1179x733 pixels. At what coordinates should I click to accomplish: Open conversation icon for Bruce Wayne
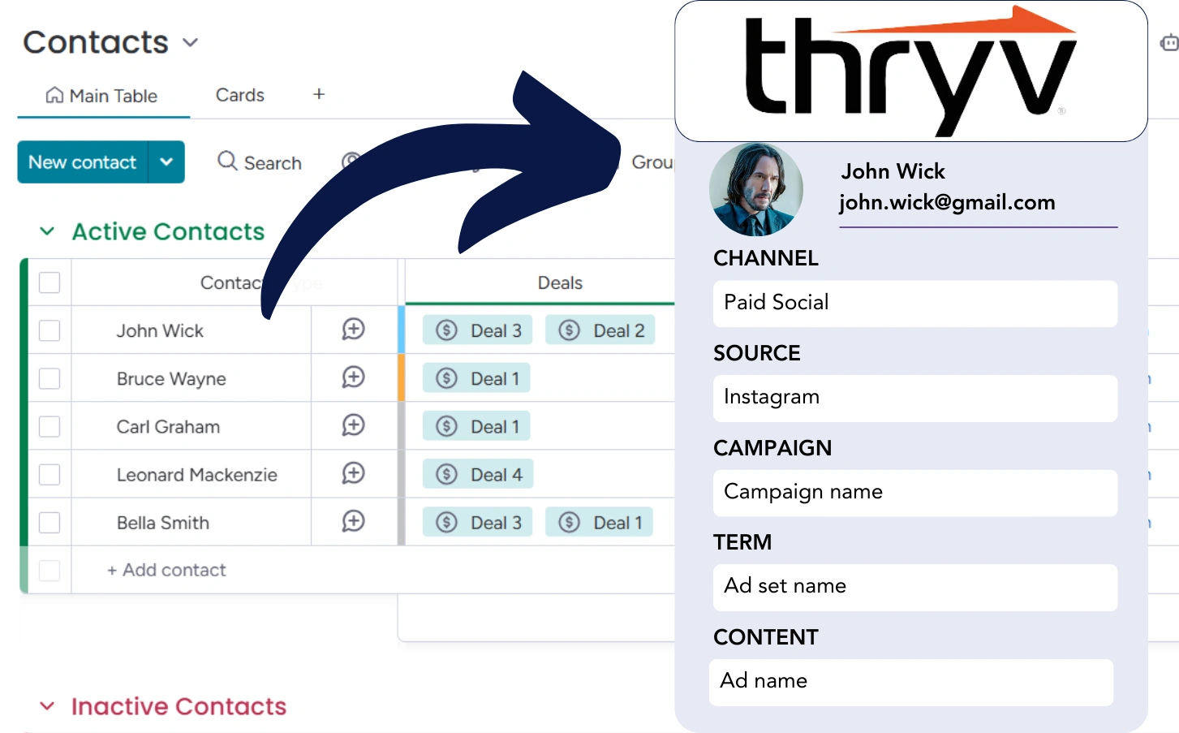(x=353, y=377)
